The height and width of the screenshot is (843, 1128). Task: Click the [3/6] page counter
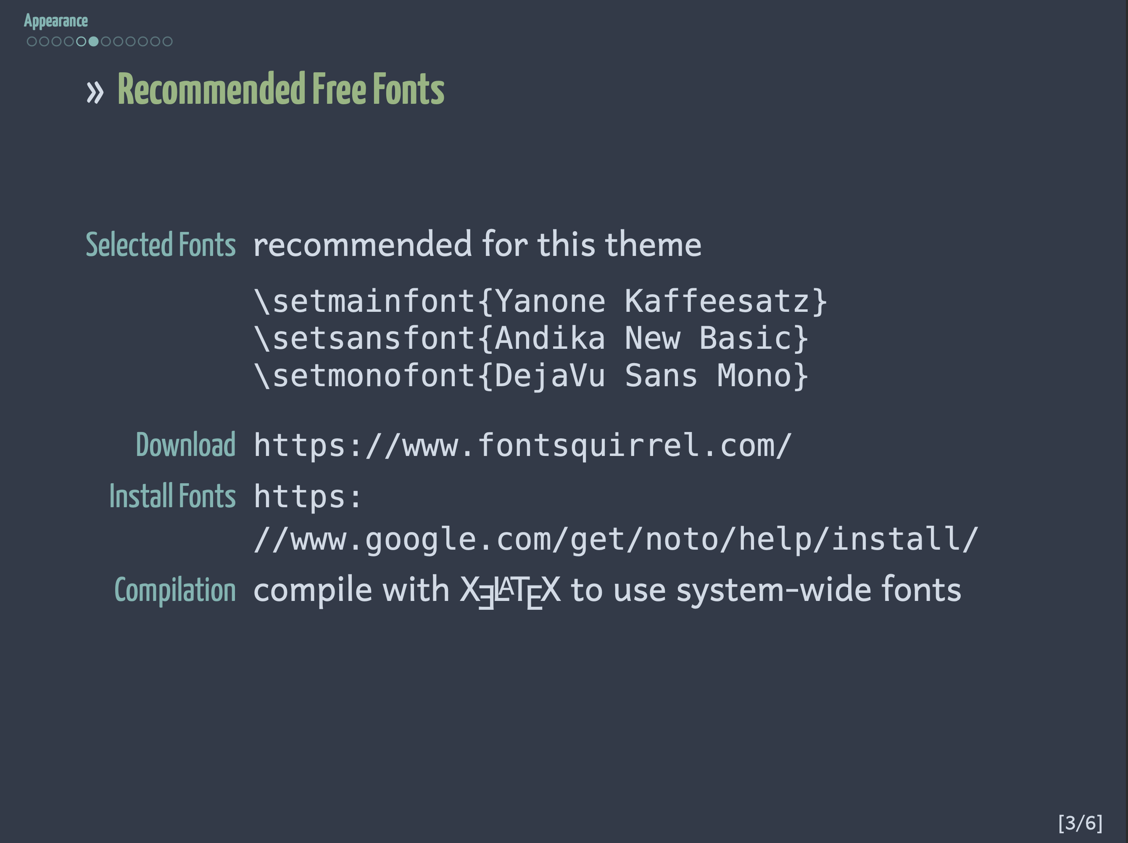1080,822
